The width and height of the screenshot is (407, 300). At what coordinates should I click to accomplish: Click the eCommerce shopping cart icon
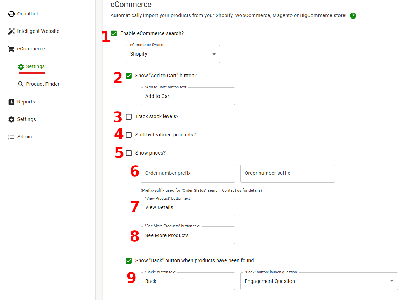tap(12, 49)
